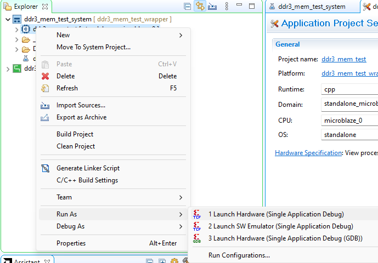This screenshot has height=263, width=378.
Task: Open Run Configurations dialog
Action: 239,255
